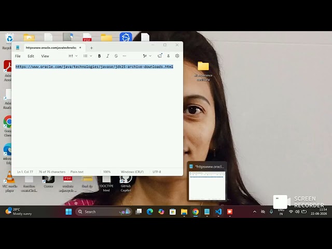Open the list style dropdown
This screenshot has height=249, width=332.
(88, 56)
